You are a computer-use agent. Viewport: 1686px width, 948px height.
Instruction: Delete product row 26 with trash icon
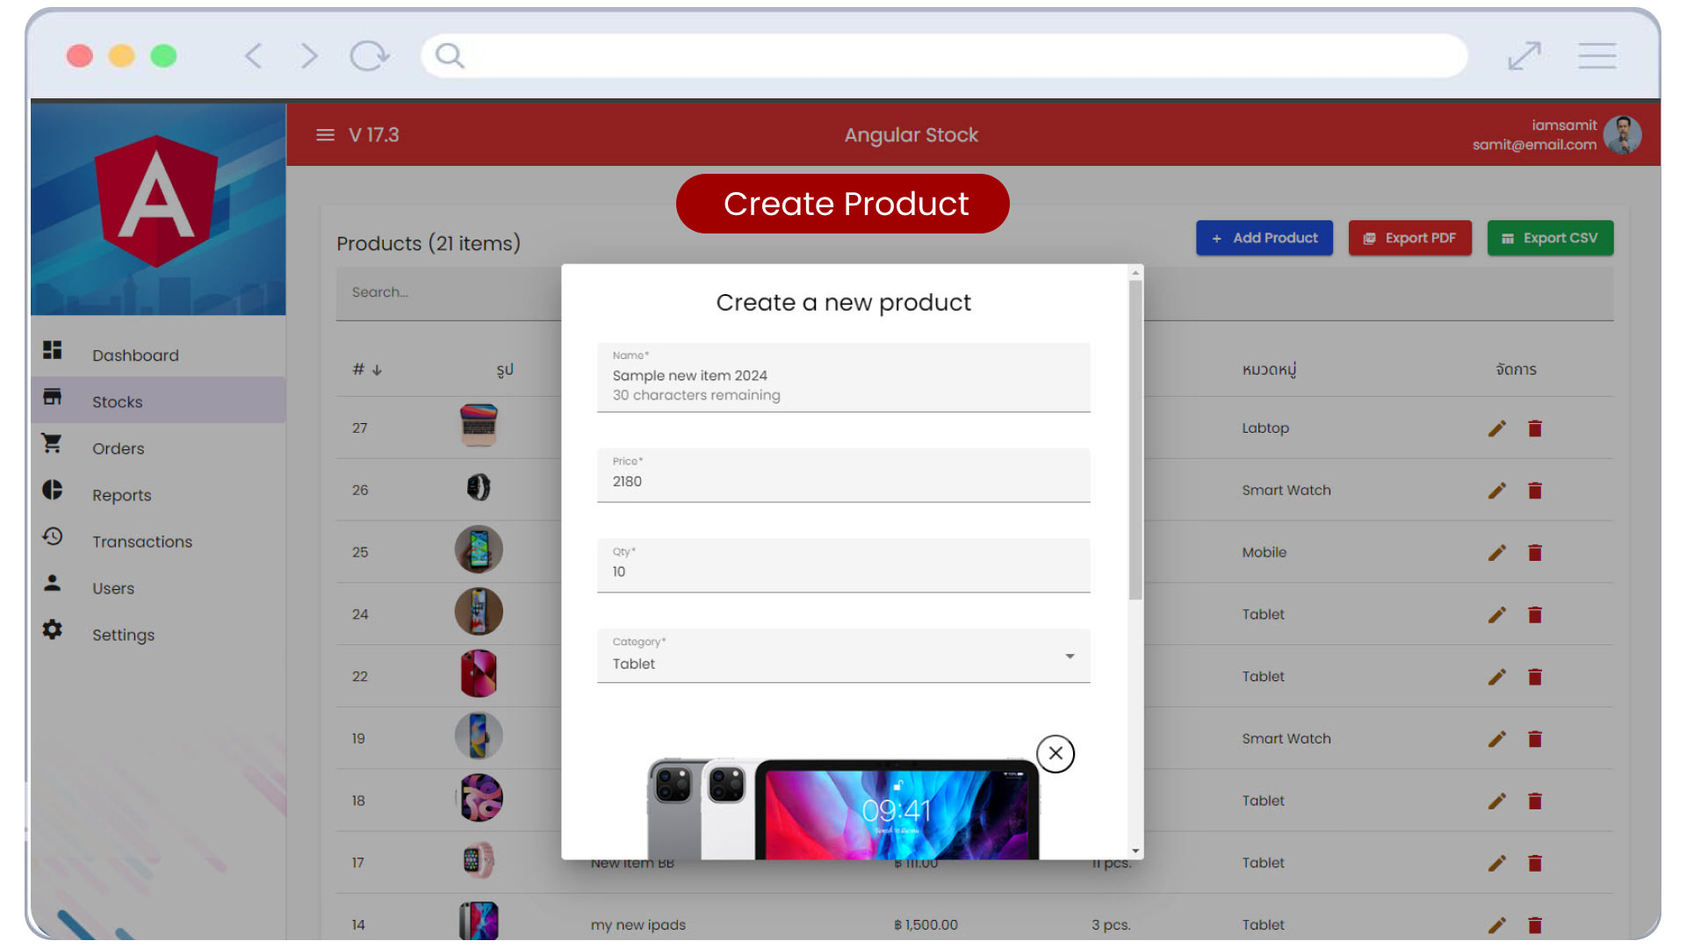(x=1535, y=491)
